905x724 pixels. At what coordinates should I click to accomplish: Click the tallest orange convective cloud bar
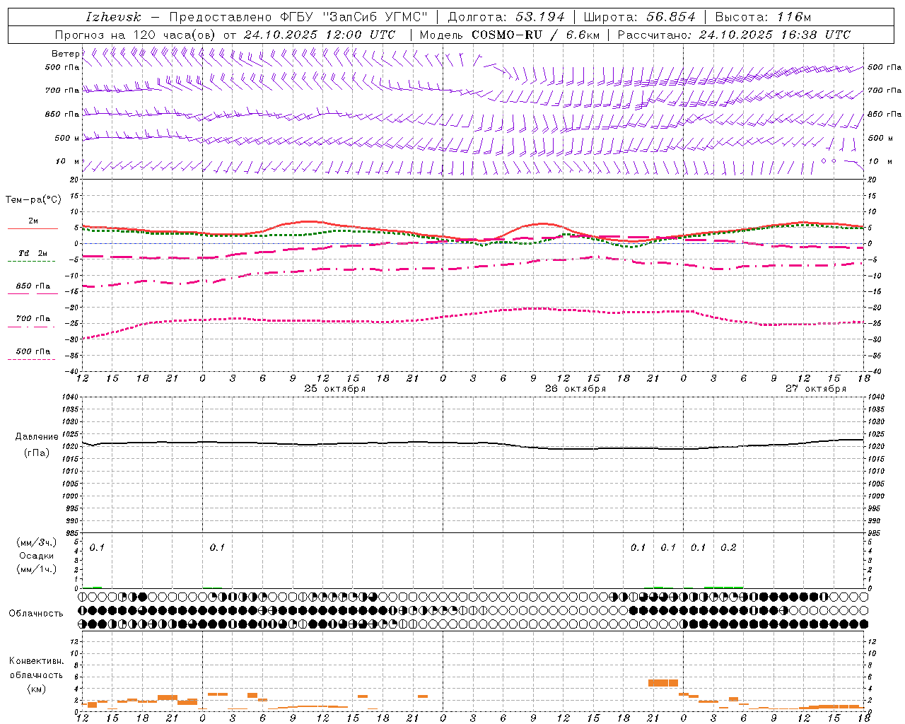663,683
